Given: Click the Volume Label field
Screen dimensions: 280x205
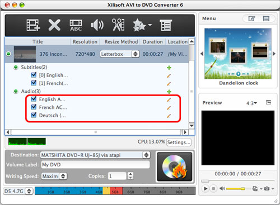Looking at the screenshot, I should [95, 165].
